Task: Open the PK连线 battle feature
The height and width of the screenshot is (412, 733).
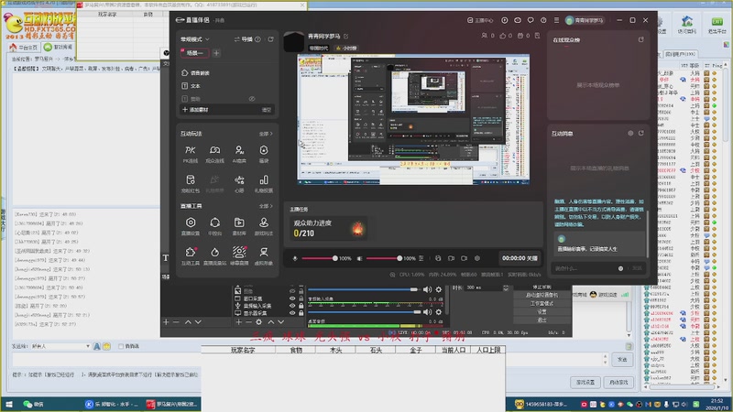Action: (x=190, y=154)
